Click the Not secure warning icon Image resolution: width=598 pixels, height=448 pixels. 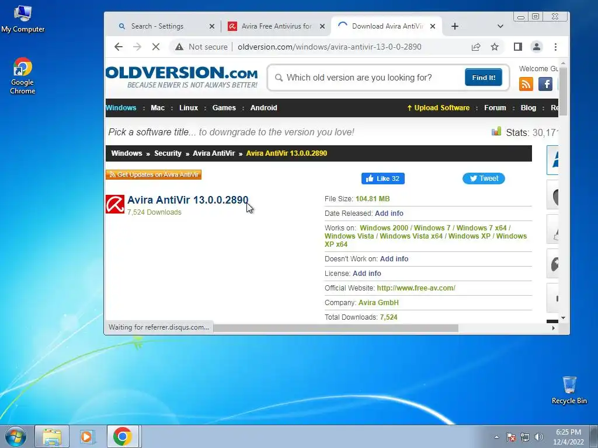click(x=179, y=47)
